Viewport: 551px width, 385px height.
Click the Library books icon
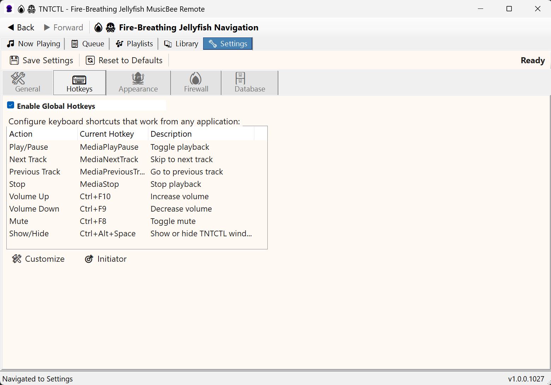click(x=168, y=43)
